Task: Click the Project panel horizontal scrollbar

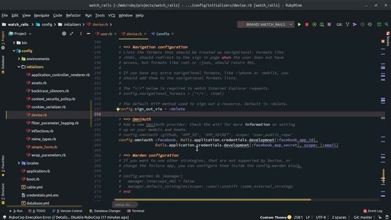Action: pyautogui.click(x=45, y=207)
